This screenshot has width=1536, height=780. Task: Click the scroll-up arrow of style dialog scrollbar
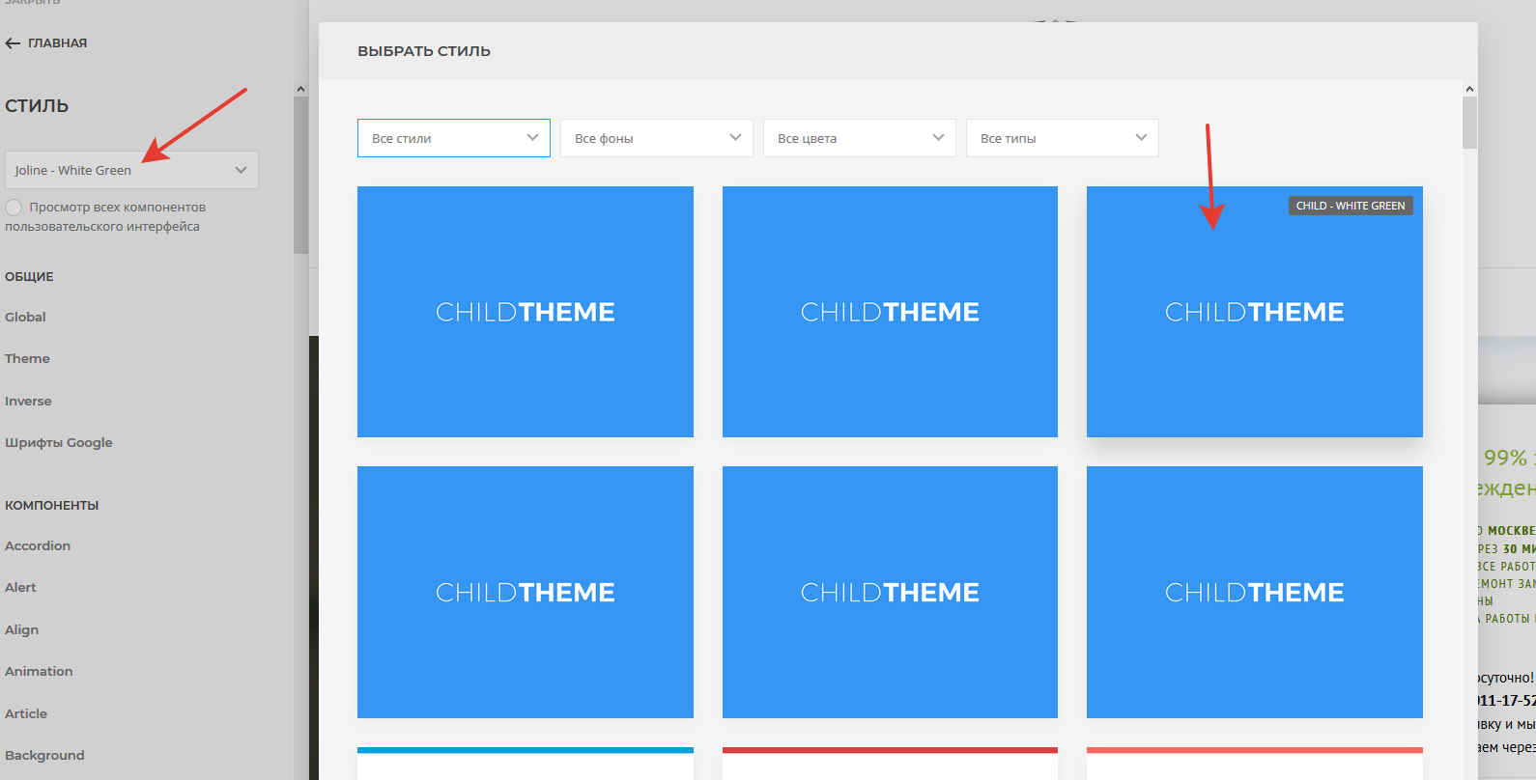(1469, 89)
